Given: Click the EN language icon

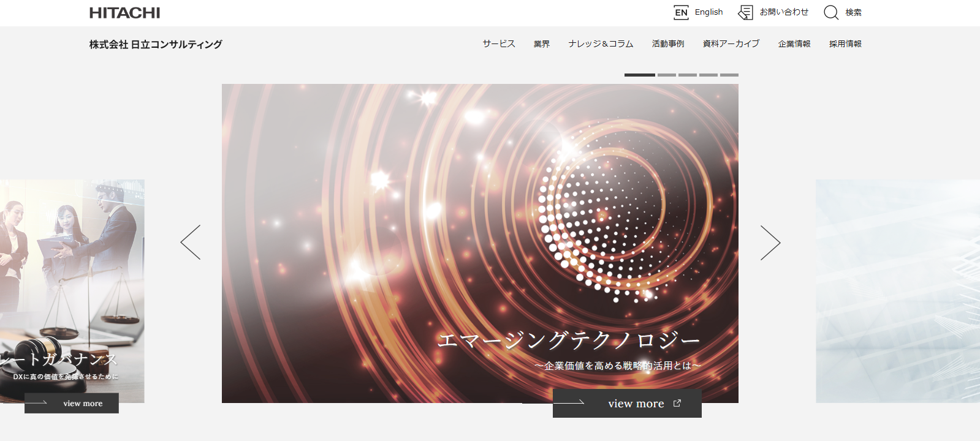Looking at the screenshot, I should [681, 12].
